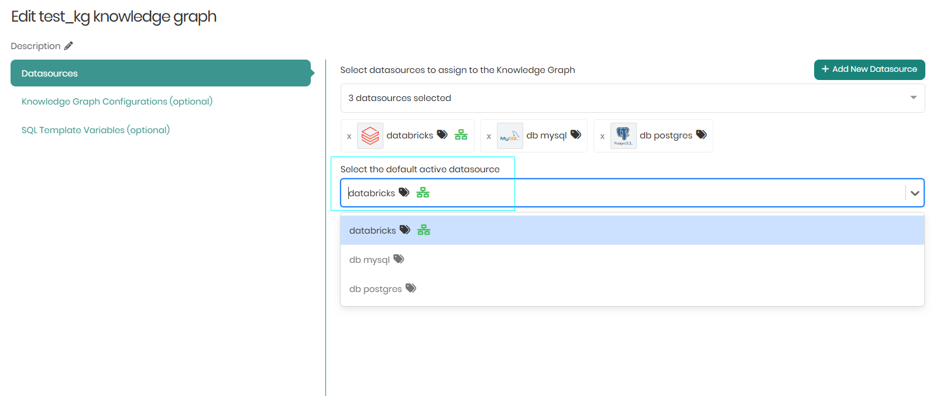Choose db postgres from the dropdown list
Screen dimensions: 947x396
[x=375, y=289]
